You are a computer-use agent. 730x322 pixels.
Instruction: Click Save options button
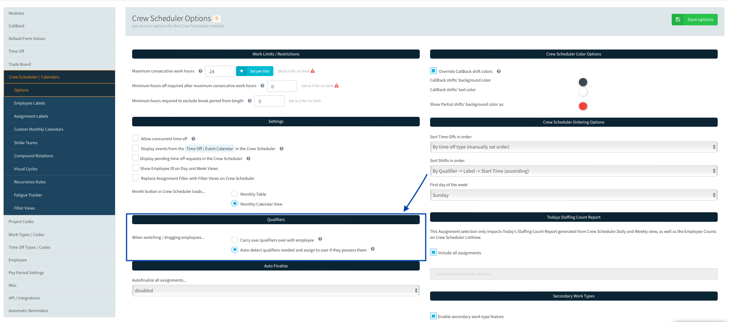pos(694,19)
